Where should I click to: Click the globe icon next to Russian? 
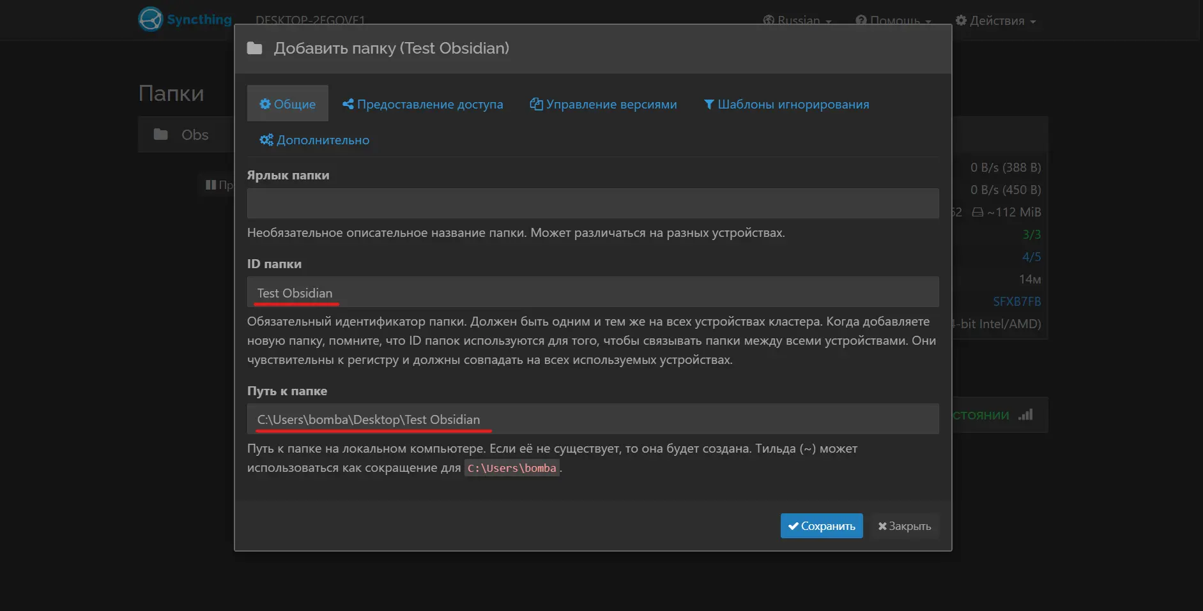click(x=769, y=20)
